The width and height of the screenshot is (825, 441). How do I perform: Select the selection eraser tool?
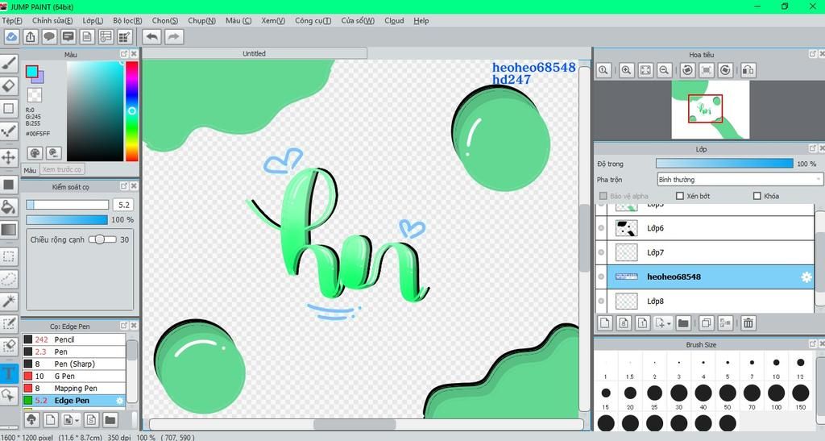pos(8,346)
